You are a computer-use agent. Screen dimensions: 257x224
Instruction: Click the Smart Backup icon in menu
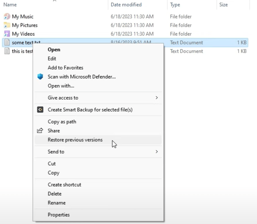40,110
